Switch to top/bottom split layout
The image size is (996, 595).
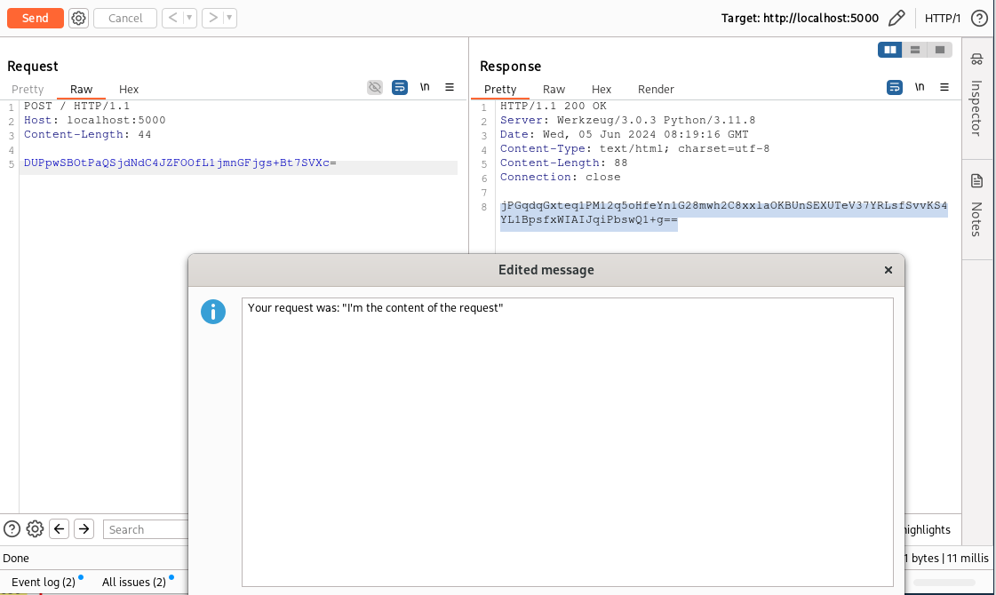914,50
